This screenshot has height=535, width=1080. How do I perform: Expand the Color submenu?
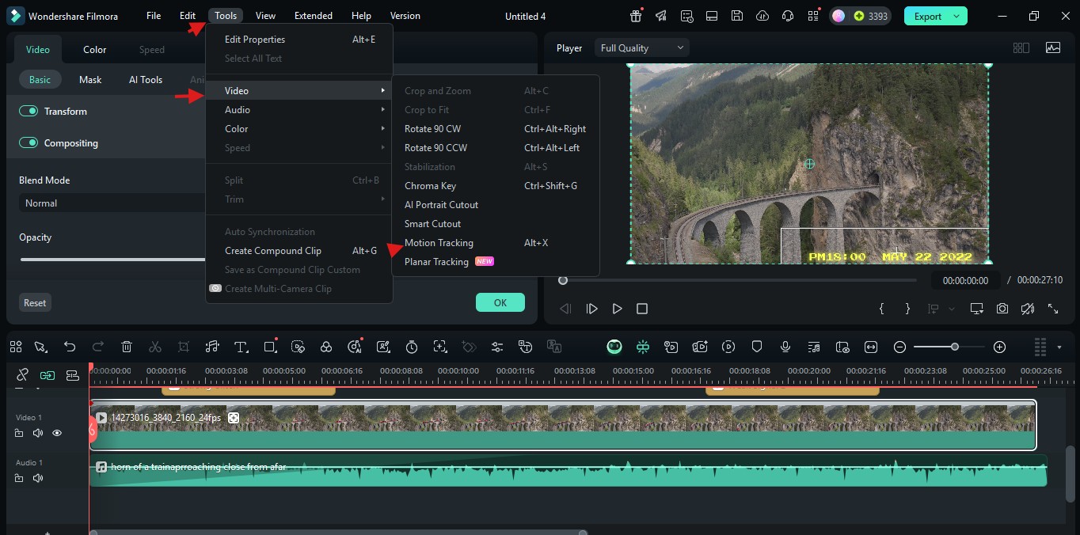[299, 129]
